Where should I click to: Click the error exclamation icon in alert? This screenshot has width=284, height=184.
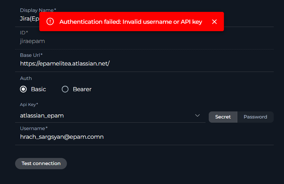tap(50, 22)
